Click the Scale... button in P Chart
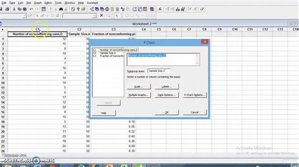 coord(139,86)
